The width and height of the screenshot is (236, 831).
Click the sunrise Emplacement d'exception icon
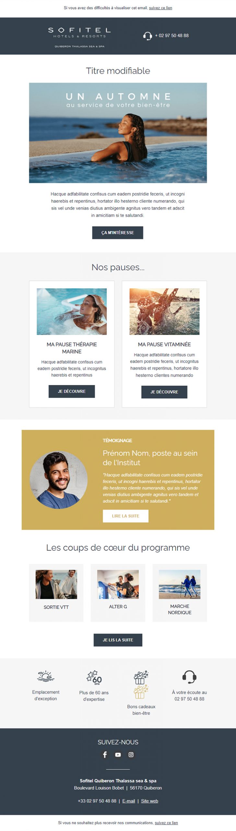coord(46,676)
